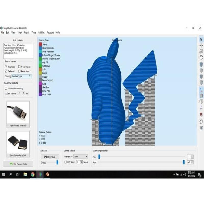Switch to the top view cube
This screenshot has width=204, height=204.
201,71
